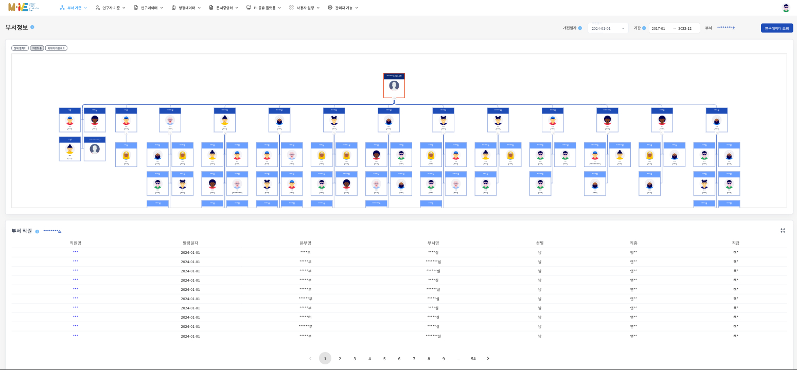797x370 pixels.
Task: Click info icon next to 부서 직원 heading
Action: point(37,231)
